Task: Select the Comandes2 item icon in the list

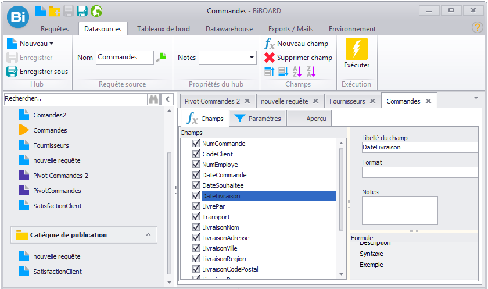Action: tap(24, 115)
